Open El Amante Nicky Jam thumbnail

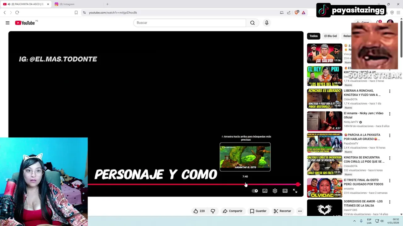pos(325,121)
